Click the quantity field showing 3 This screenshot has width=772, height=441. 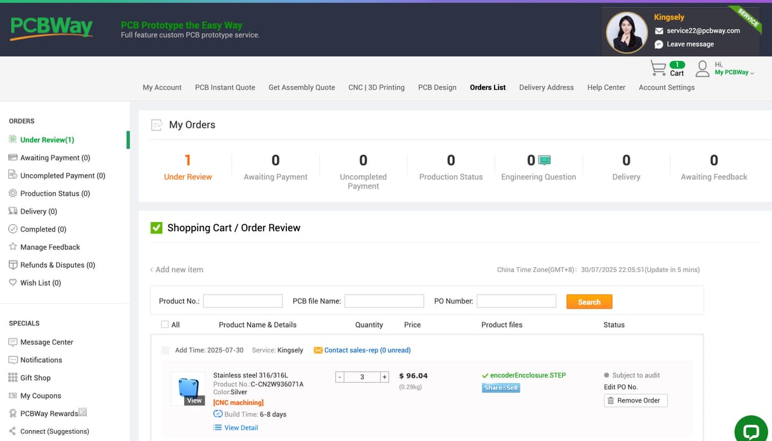coord(362,377)
